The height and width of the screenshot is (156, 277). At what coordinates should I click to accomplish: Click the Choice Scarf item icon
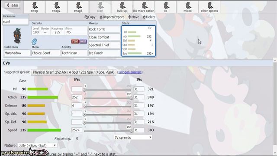(34, 42)
